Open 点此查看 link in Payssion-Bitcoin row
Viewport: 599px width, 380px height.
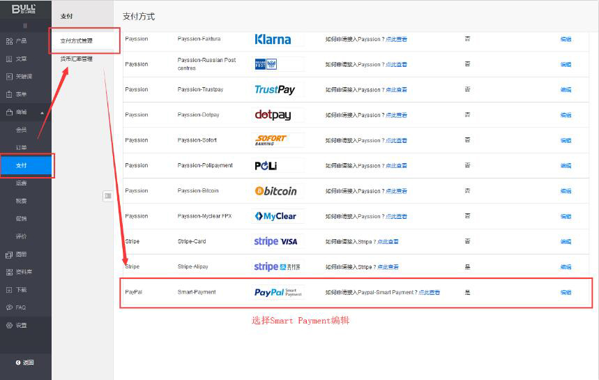point(396,191)
